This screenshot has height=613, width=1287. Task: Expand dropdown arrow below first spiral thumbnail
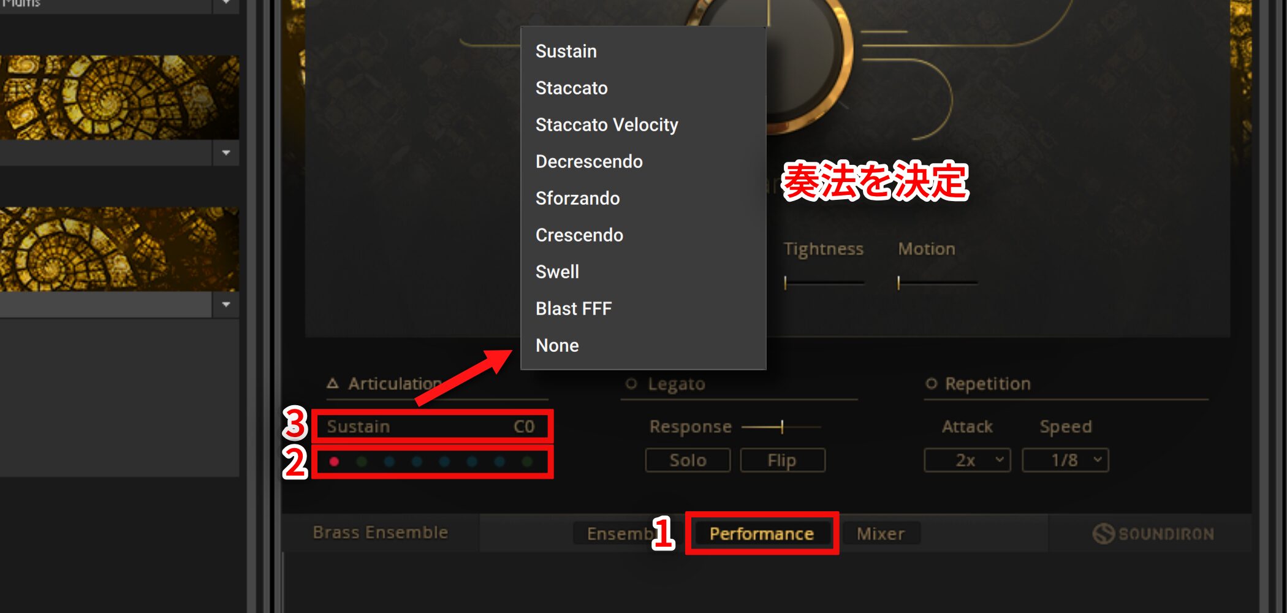point(226,153)
